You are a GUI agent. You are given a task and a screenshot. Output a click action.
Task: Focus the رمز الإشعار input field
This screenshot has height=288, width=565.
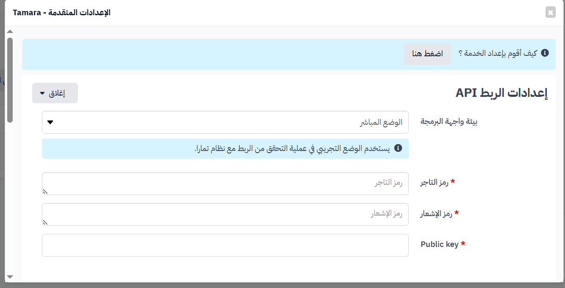[x=225, y=214]
